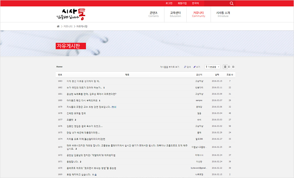
Task: Click the magnifier search icon in red header
Action: point(232,3)
